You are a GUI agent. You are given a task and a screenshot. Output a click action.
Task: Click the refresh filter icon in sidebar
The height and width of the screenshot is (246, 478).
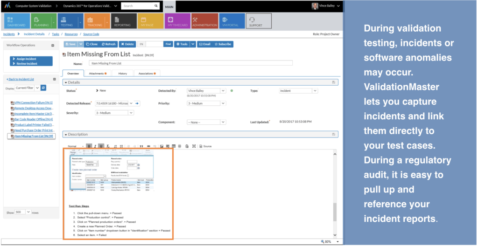[43, 88]
